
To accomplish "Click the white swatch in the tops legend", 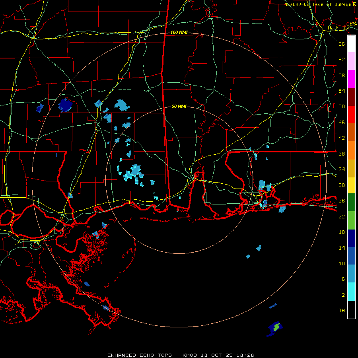I will tap(351, 44).
